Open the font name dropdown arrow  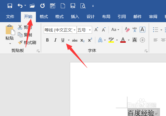tap(75, 30)
